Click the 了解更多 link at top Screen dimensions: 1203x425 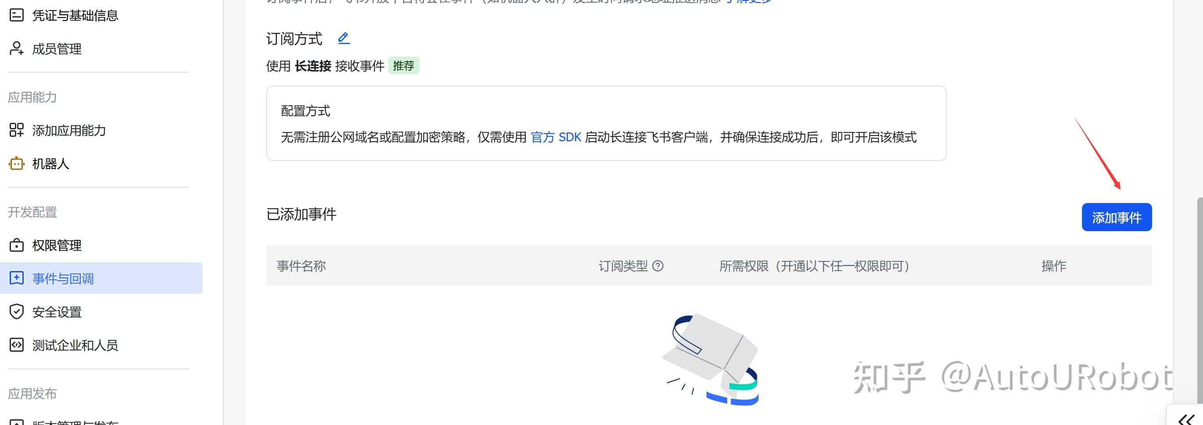[748, 1]
